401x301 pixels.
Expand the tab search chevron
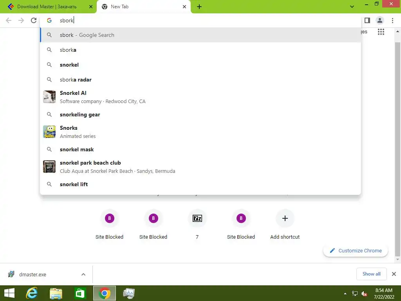pos(352,7)
